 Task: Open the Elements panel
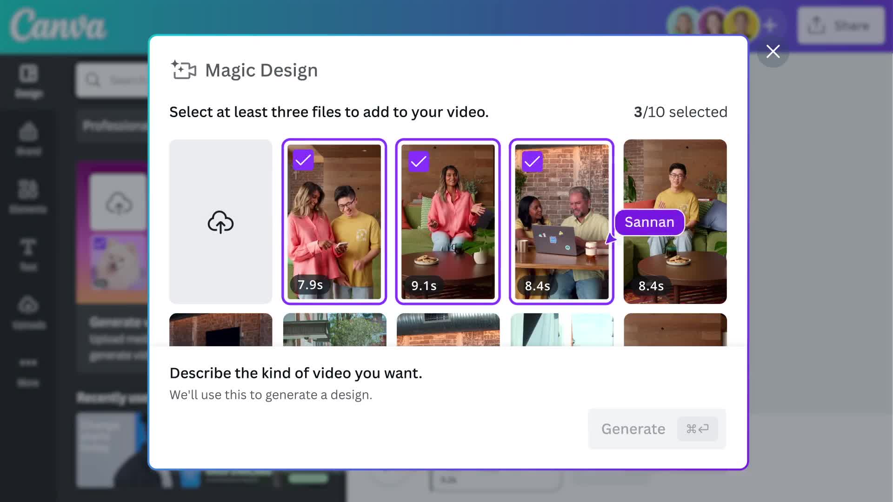28,197
